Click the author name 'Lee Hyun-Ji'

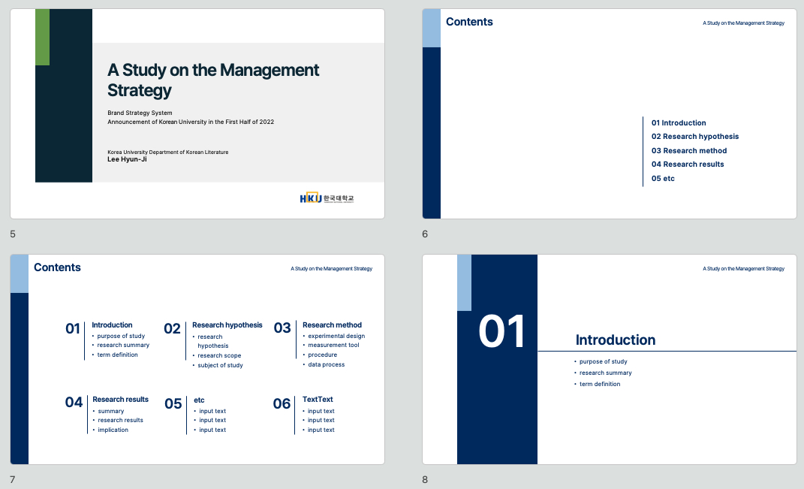127,159
